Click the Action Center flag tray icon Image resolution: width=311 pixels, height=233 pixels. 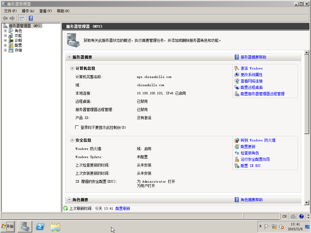(x=267, y=226)
